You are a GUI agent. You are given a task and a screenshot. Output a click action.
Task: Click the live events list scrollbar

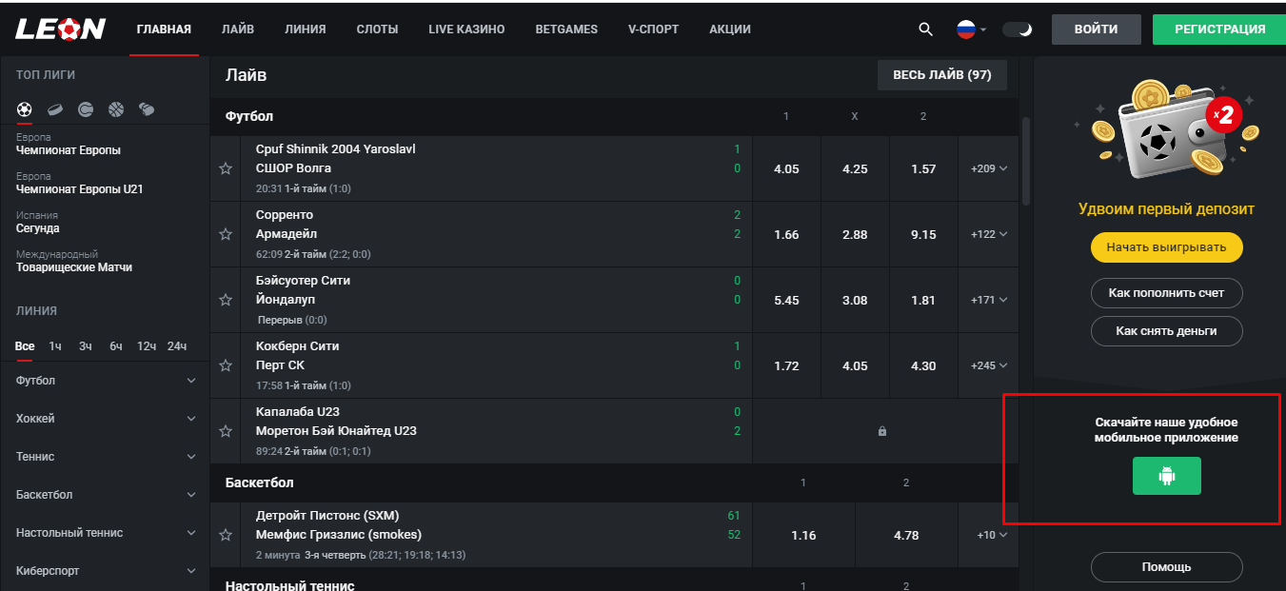1026,160
